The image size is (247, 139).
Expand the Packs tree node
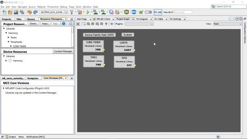click(8, 37)
